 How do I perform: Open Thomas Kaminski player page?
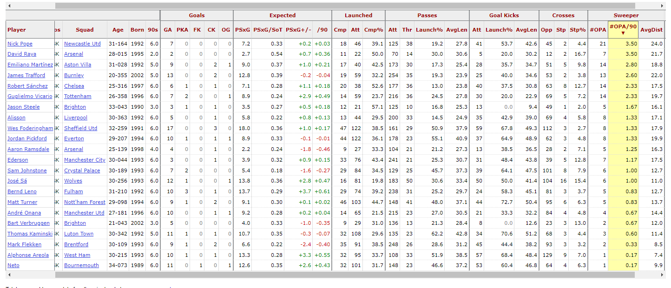click(30, 234)
